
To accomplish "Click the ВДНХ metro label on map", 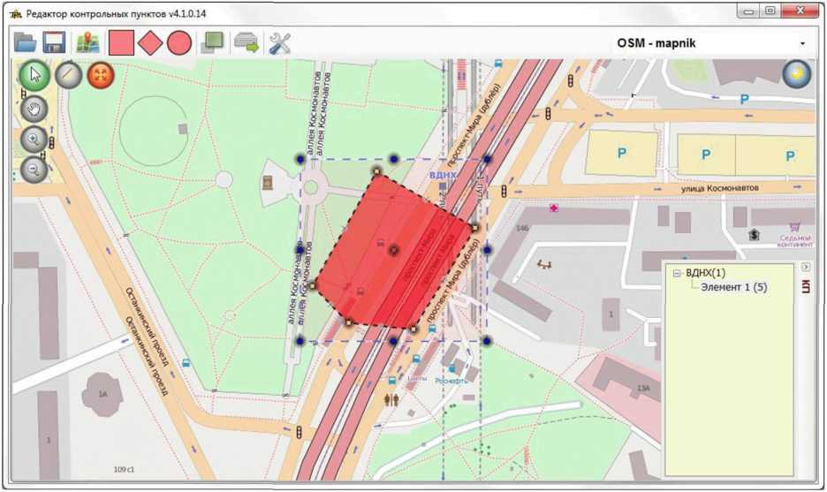I will pos(442,175).
